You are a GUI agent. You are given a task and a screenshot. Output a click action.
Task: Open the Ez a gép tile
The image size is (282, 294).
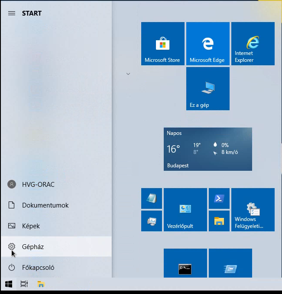[x=208, y=89]
